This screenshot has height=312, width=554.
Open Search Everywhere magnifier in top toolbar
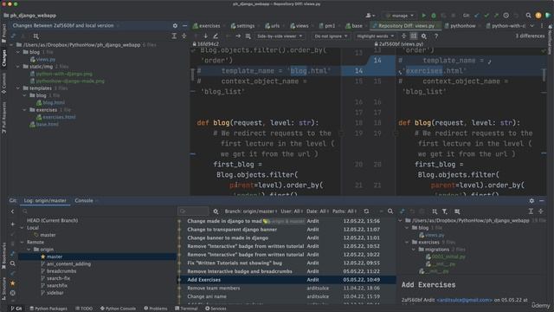click(x=528, y=16)
